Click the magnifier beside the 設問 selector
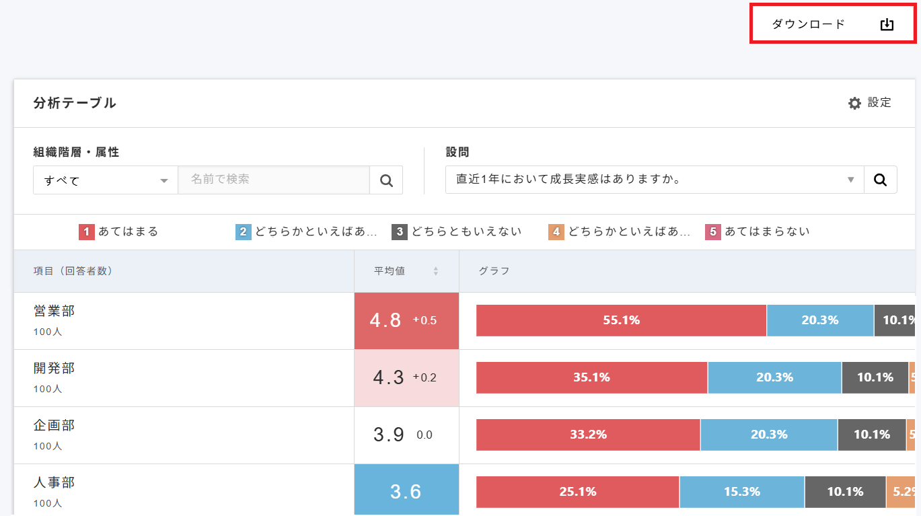Screen dimensions: 921x516 click(x=881, y=180)
